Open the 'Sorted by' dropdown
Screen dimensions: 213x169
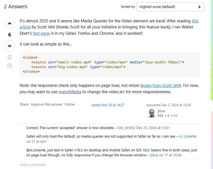170,7
